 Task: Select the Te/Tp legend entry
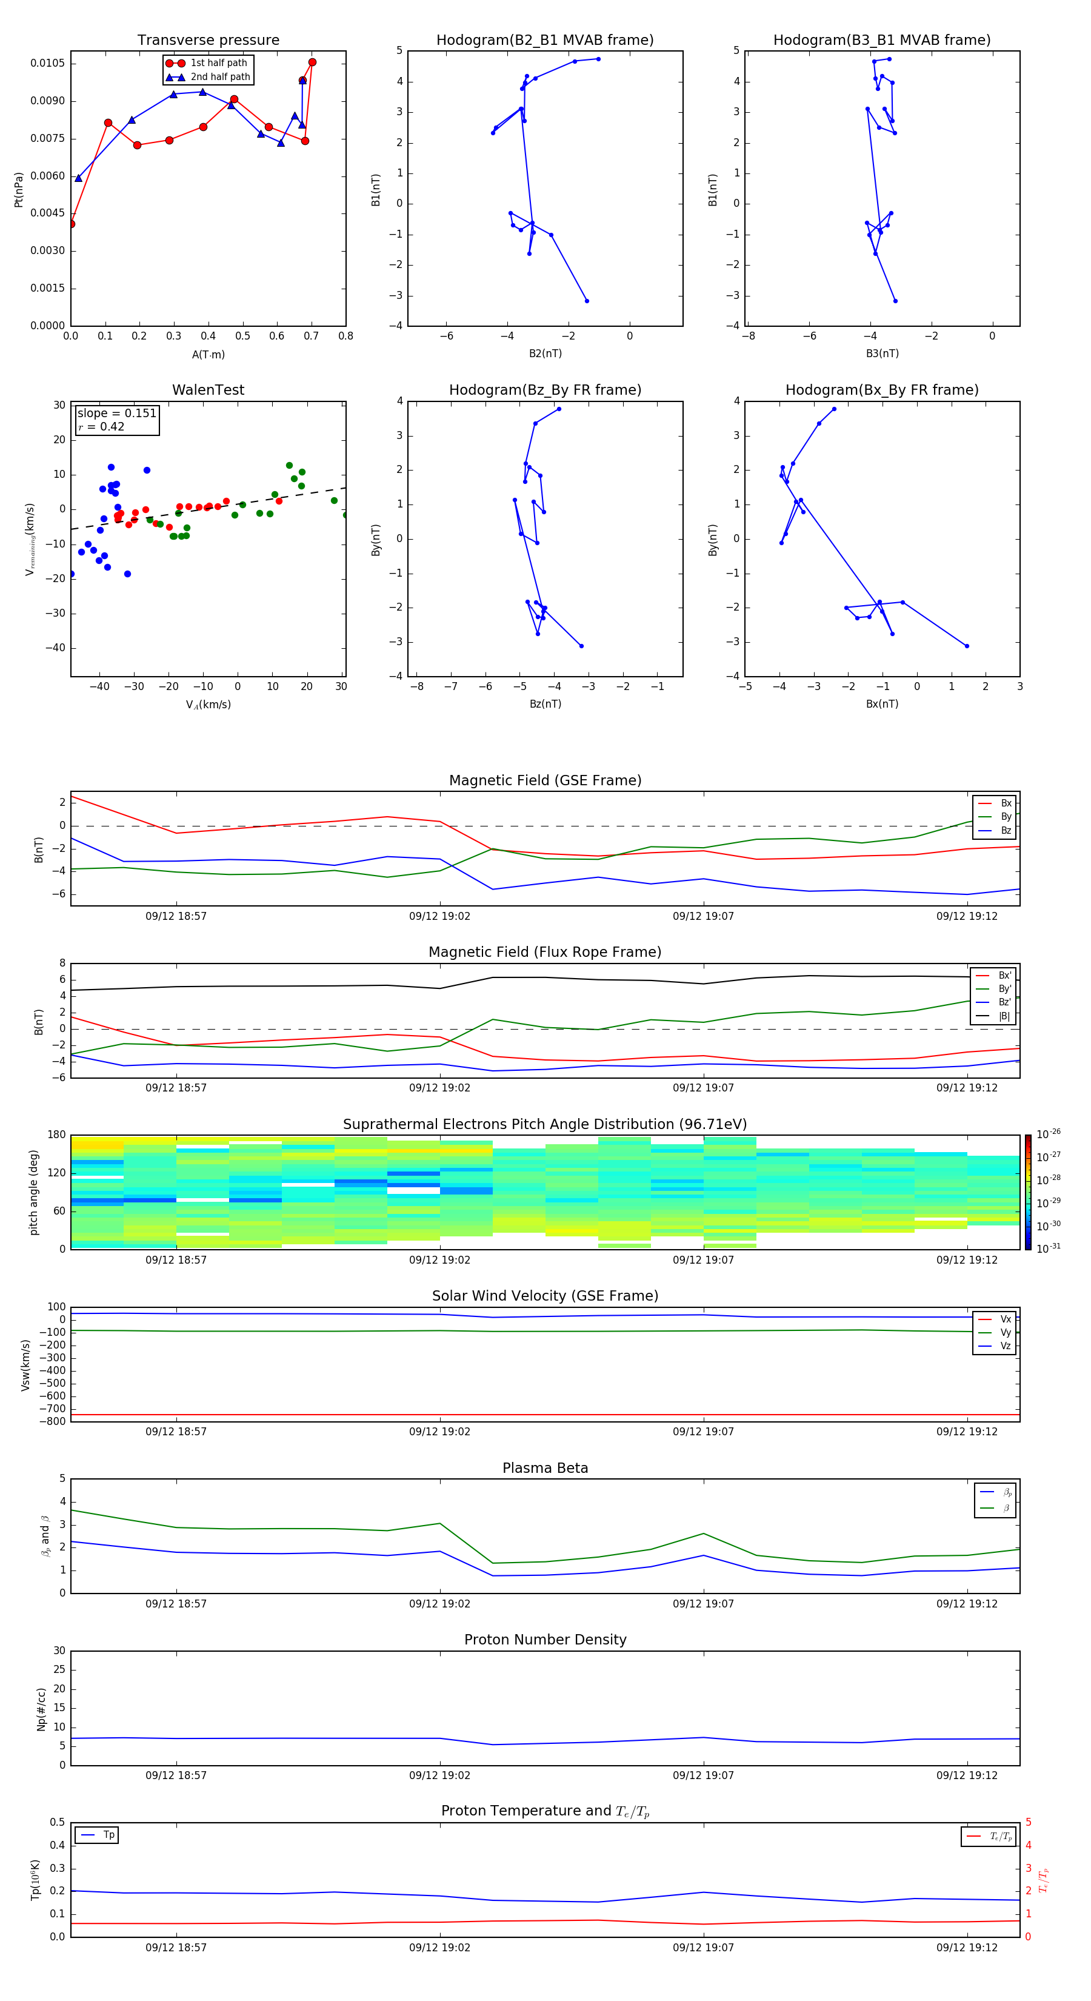point(989,1836)
